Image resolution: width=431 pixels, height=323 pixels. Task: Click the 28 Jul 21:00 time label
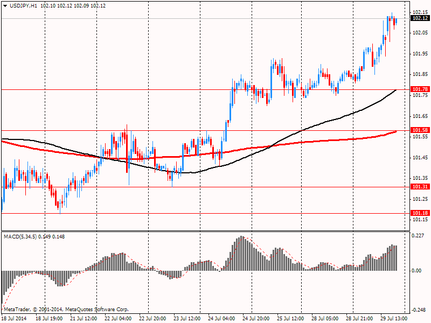tap(359, 319)
